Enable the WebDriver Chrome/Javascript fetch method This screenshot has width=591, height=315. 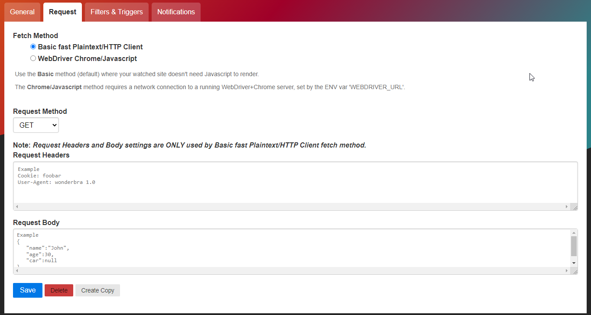(x=33, y=58)
